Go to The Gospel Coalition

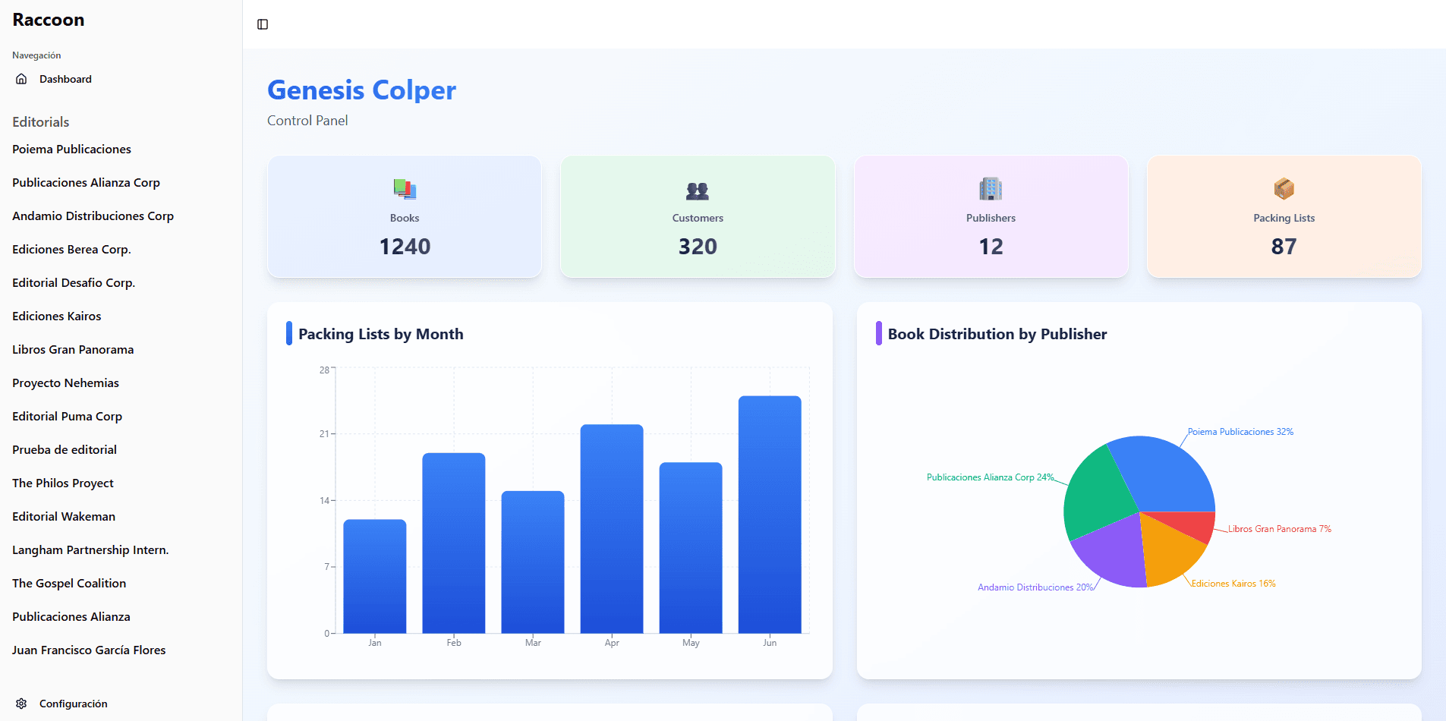(69, 584)
